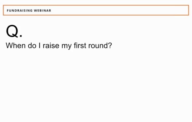Click the letter F starting FUNDRAISING
This screenshot has height=122, width=192.
[x=8, y=10]
